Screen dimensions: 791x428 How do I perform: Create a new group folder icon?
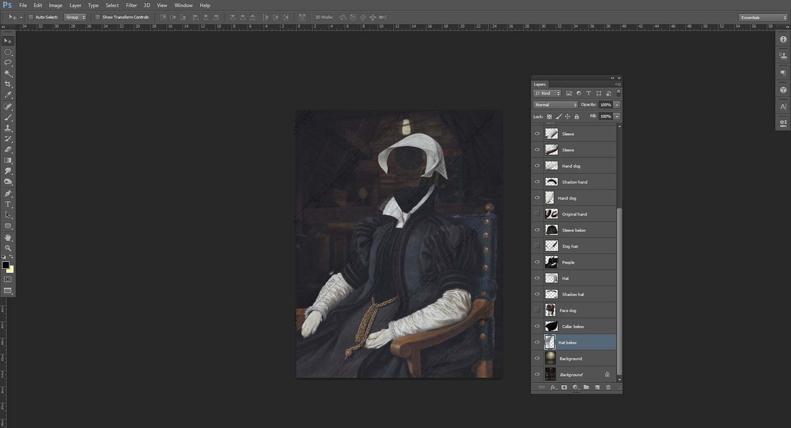[586, 387]
